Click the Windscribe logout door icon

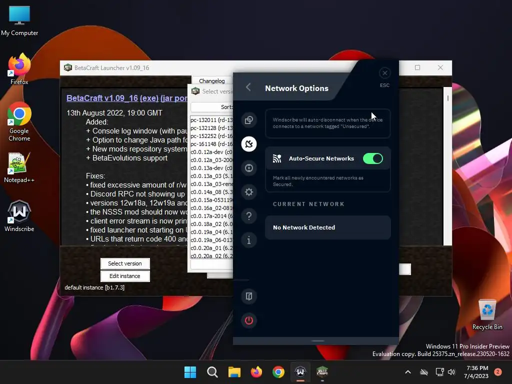tap(249, 296)
